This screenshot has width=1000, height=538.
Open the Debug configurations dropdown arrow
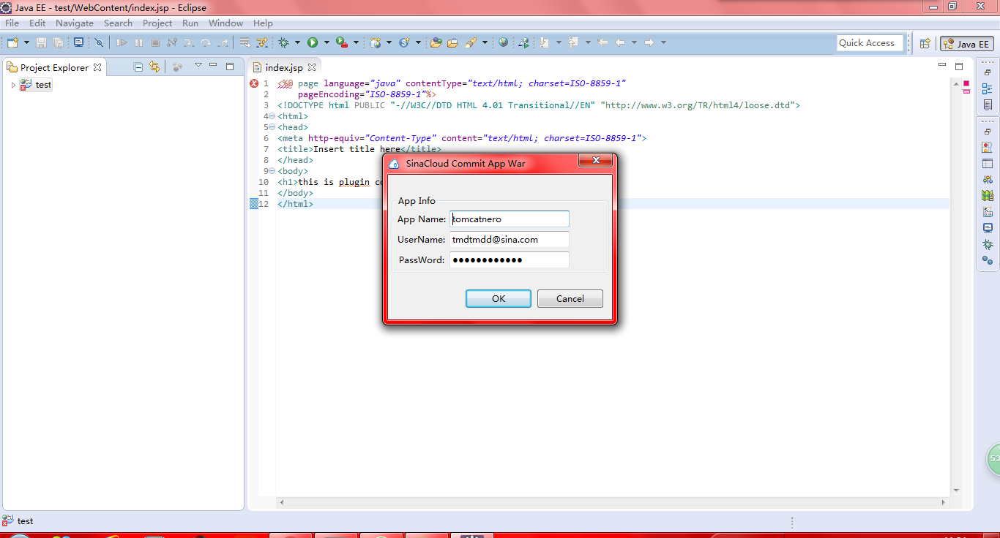pos(297,43)
